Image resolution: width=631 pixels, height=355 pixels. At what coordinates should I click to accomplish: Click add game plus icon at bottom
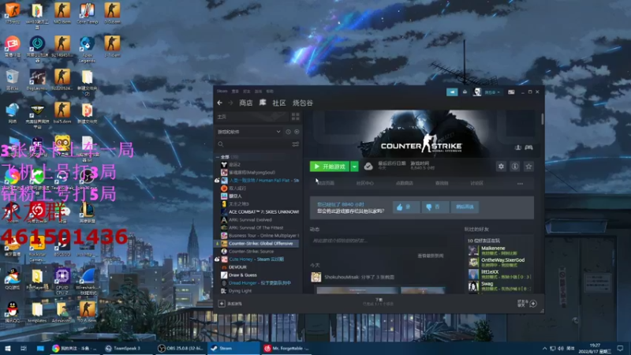coord(222,304)
